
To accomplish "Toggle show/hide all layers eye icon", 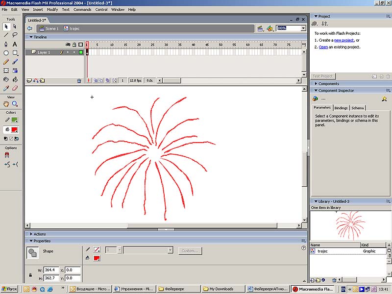I will point(68,45).
